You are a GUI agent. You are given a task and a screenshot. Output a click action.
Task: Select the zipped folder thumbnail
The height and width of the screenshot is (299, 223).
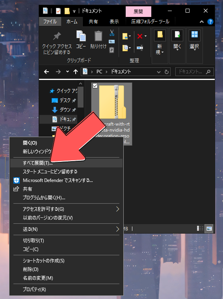click(x=112, y=102)
